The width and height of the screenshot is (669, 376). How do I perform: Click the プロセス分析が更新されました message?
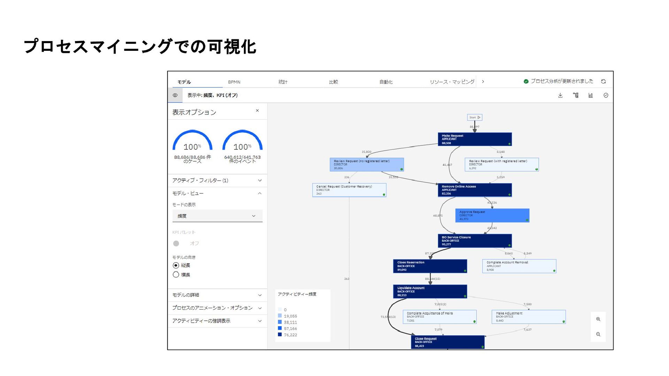(562, 81)
